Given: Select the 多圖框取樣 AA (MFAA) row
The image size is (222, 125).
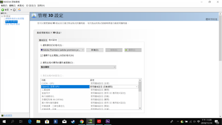Looking at the screenshot, I should (89, 99).
